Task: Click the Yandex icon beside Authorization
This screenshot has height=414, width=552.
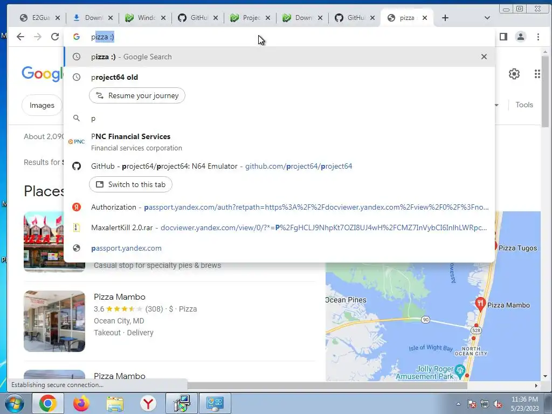Action: (77, 207)
